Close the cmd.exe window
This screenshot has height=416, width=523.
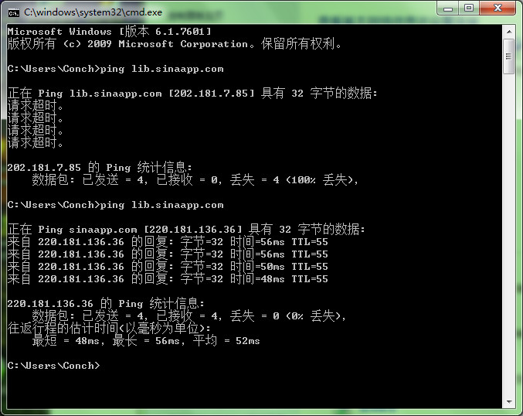tap(498, 8)
